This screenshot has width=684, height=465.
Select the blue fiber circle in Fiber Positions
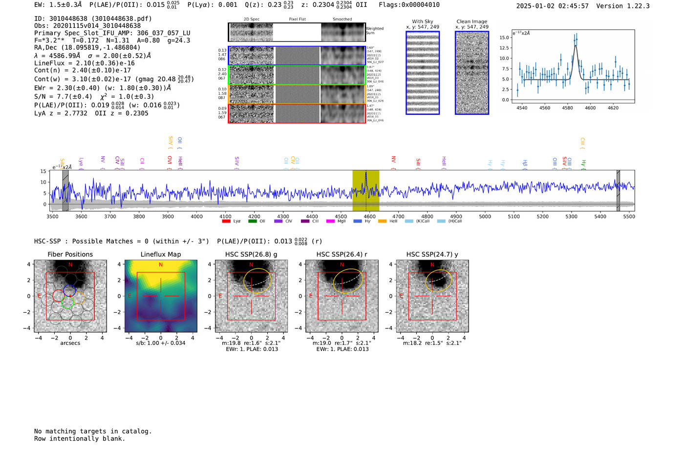pos(69,290)
